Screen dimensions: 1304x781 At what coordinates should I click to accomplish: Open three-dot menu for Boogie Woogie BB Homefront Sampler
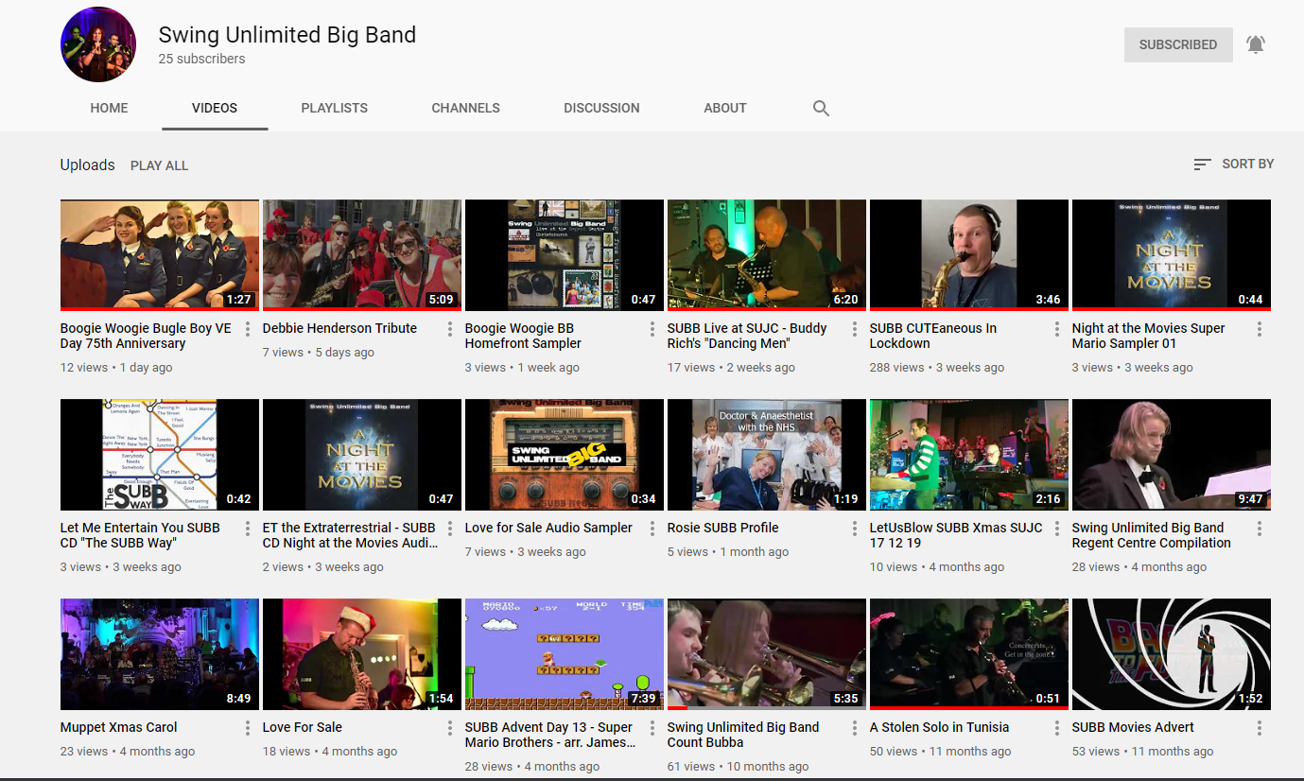tap(652, 329)
